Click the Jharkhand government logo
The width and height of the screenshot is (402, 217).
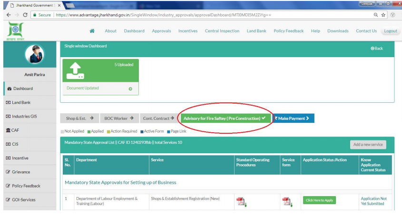coord(15,31)
